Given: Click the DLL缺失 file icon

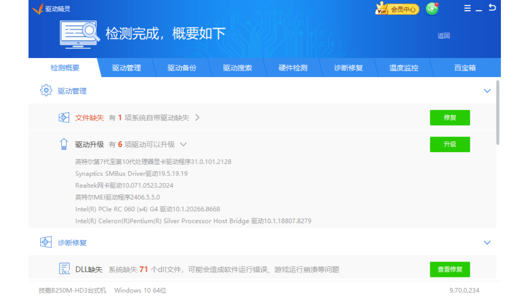Looking at the screenshot, I should (64, 269).
